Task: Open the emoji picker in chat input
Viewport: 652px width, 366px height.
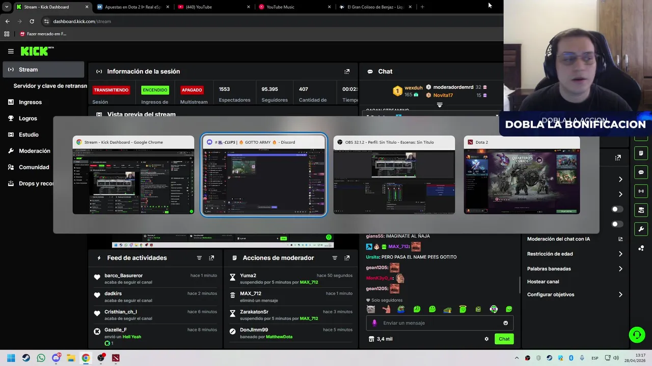Action: coord(505,323)
